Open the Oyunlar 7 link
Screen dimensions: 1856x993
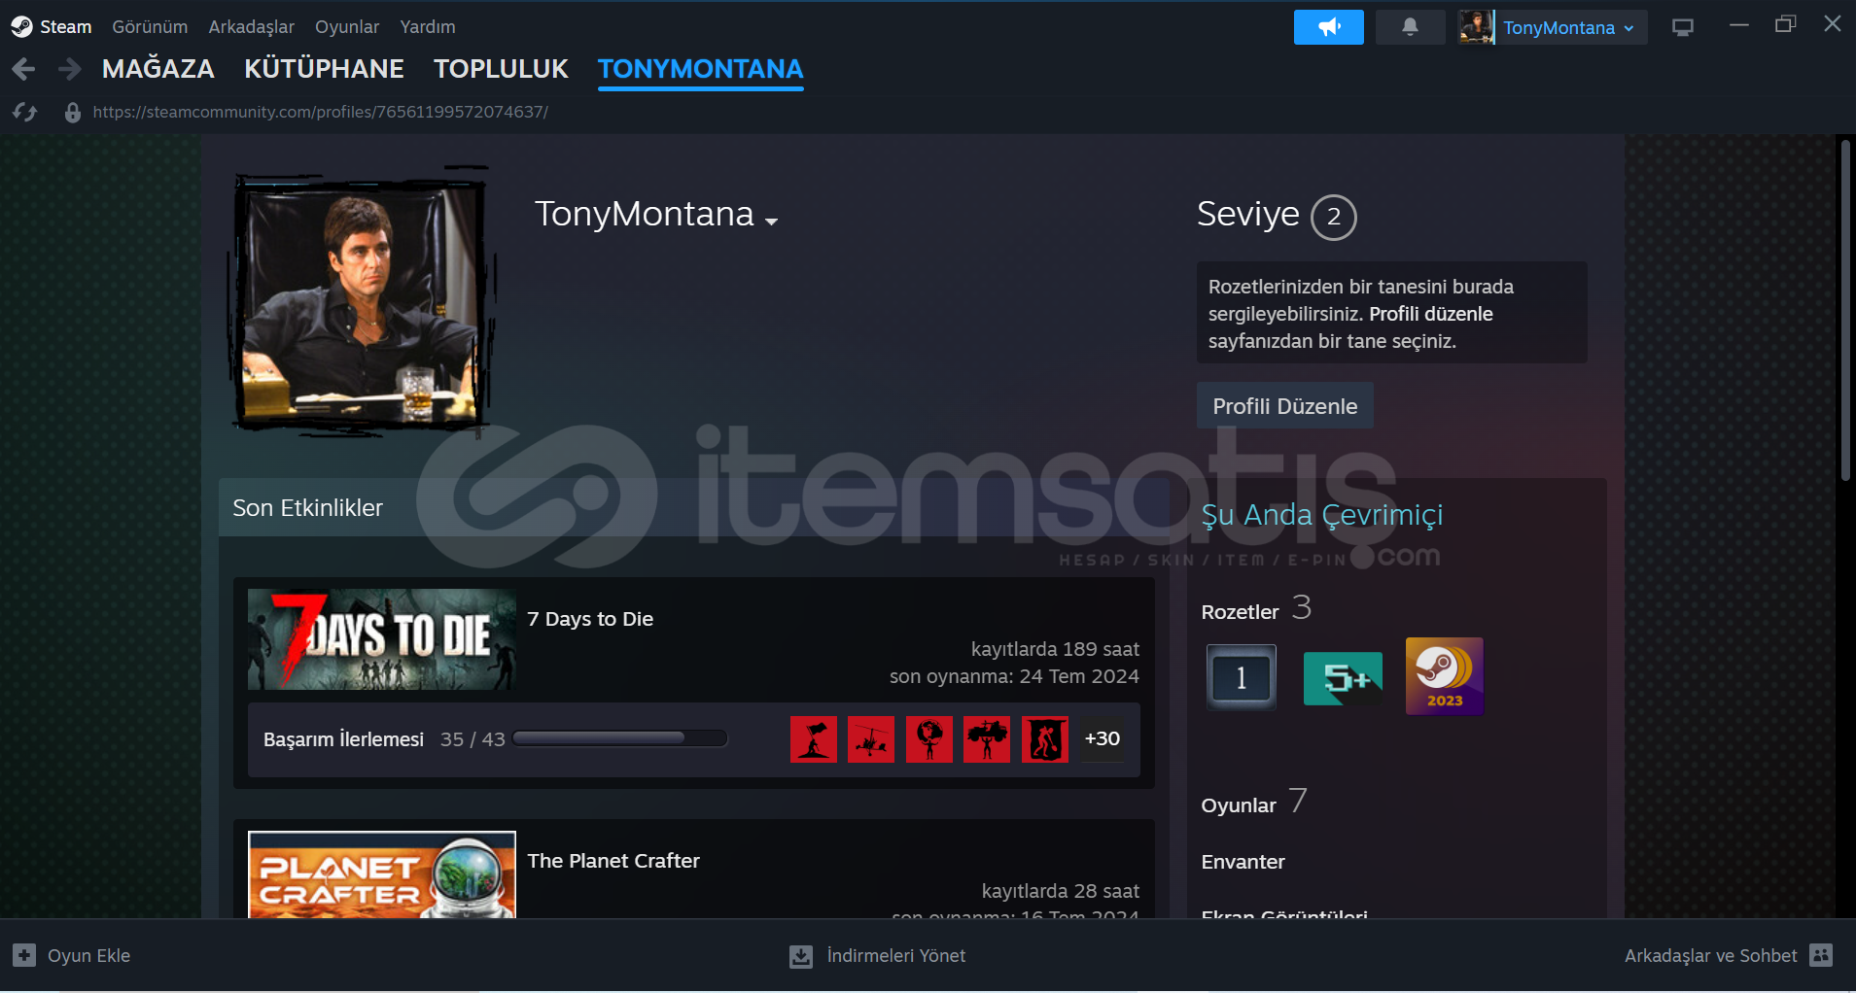pos(1254,804)
